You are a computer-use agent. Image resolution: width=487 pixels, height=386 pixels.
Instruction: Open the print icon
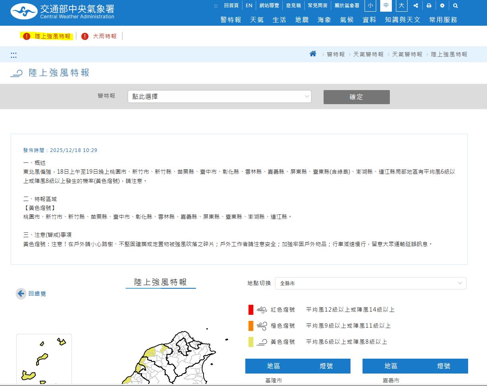tap(429, 6)
